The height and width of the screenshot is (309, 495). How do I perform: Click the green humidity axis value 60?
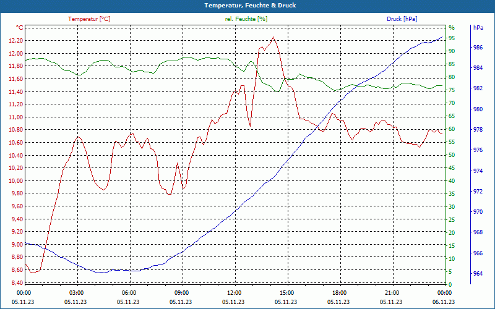452,129
